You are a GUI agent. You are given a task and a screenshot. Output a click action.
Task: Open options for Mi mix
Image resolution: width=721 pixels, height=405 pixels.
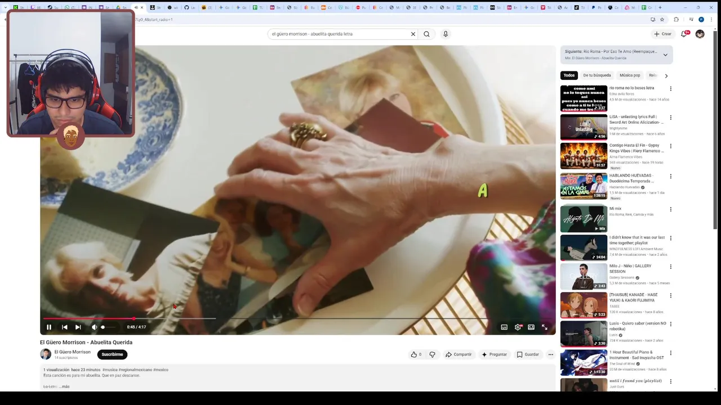tap(670, 209)
